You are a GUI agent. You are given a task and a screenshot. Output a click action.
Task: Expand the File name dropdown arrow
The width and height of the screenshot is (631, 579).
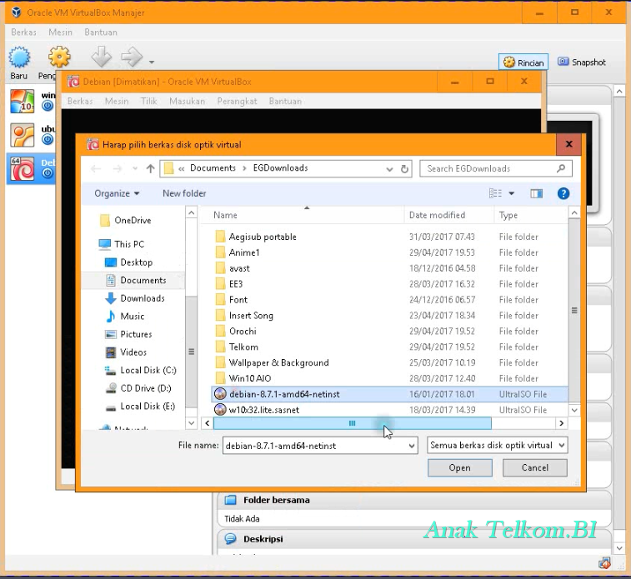[x=412, y=446]
